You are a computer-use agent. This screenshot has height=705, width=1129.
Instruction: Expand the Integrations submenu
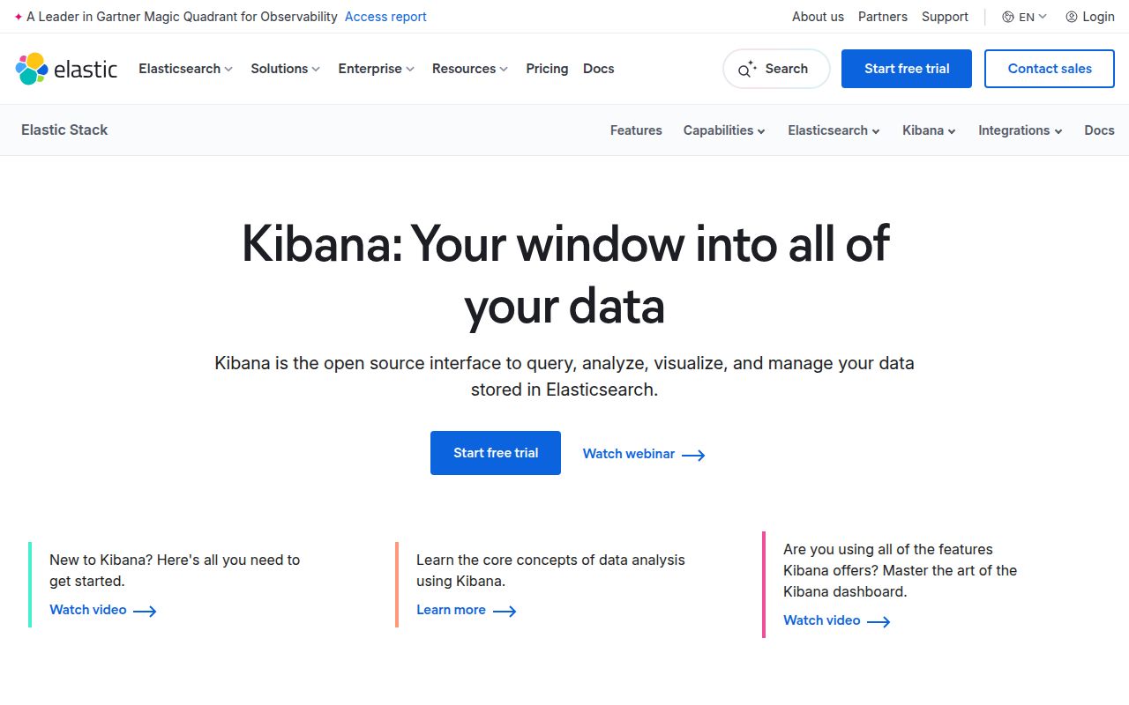1020,130
